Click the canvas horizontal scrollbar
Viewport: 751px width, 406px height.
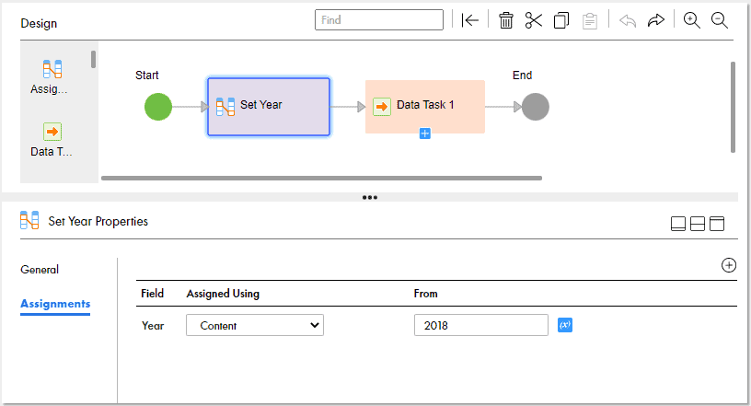pos(321,178)
